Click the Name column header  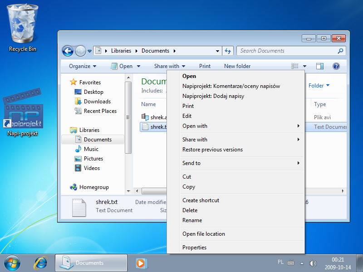coord(148,104)
